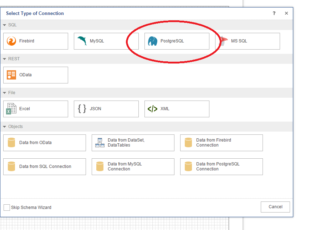
Task: Select Data from OData object
Action: [x=45, y=143]
